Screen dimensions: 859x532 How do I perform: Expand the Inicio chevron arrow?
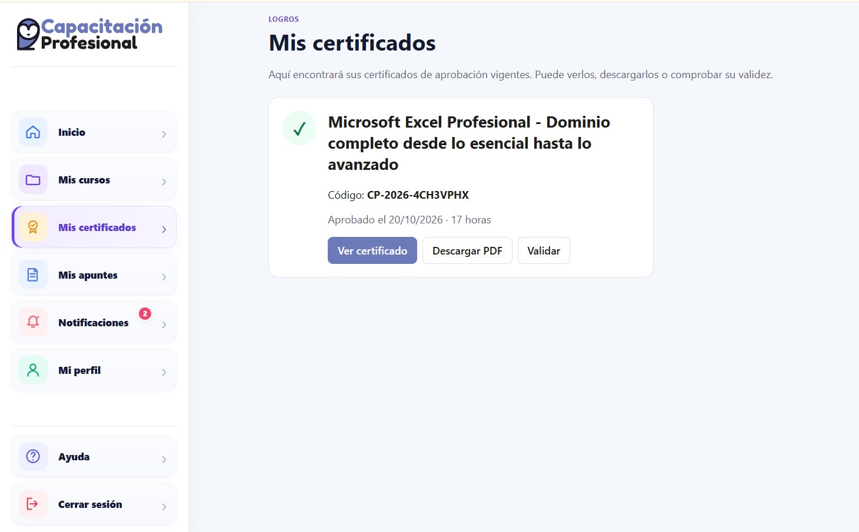[164, 134]
